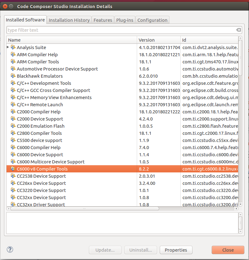
Task: Click the C/C++ Development Tools icon
Action: coord(13,83)
